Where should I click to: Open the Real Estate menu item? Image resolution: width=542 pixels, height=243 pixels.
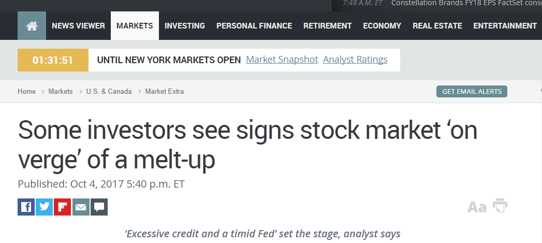[437, 25]
